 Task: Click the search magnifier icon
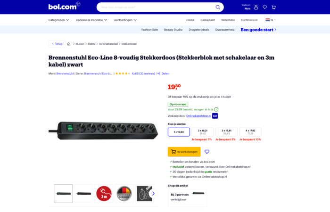pyautogui.click(x=218, y=7)
